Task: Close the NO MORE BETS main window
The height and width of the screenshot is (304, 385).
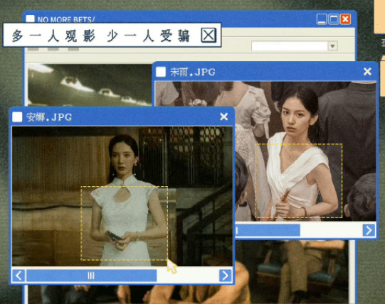Action: (345, 19)
